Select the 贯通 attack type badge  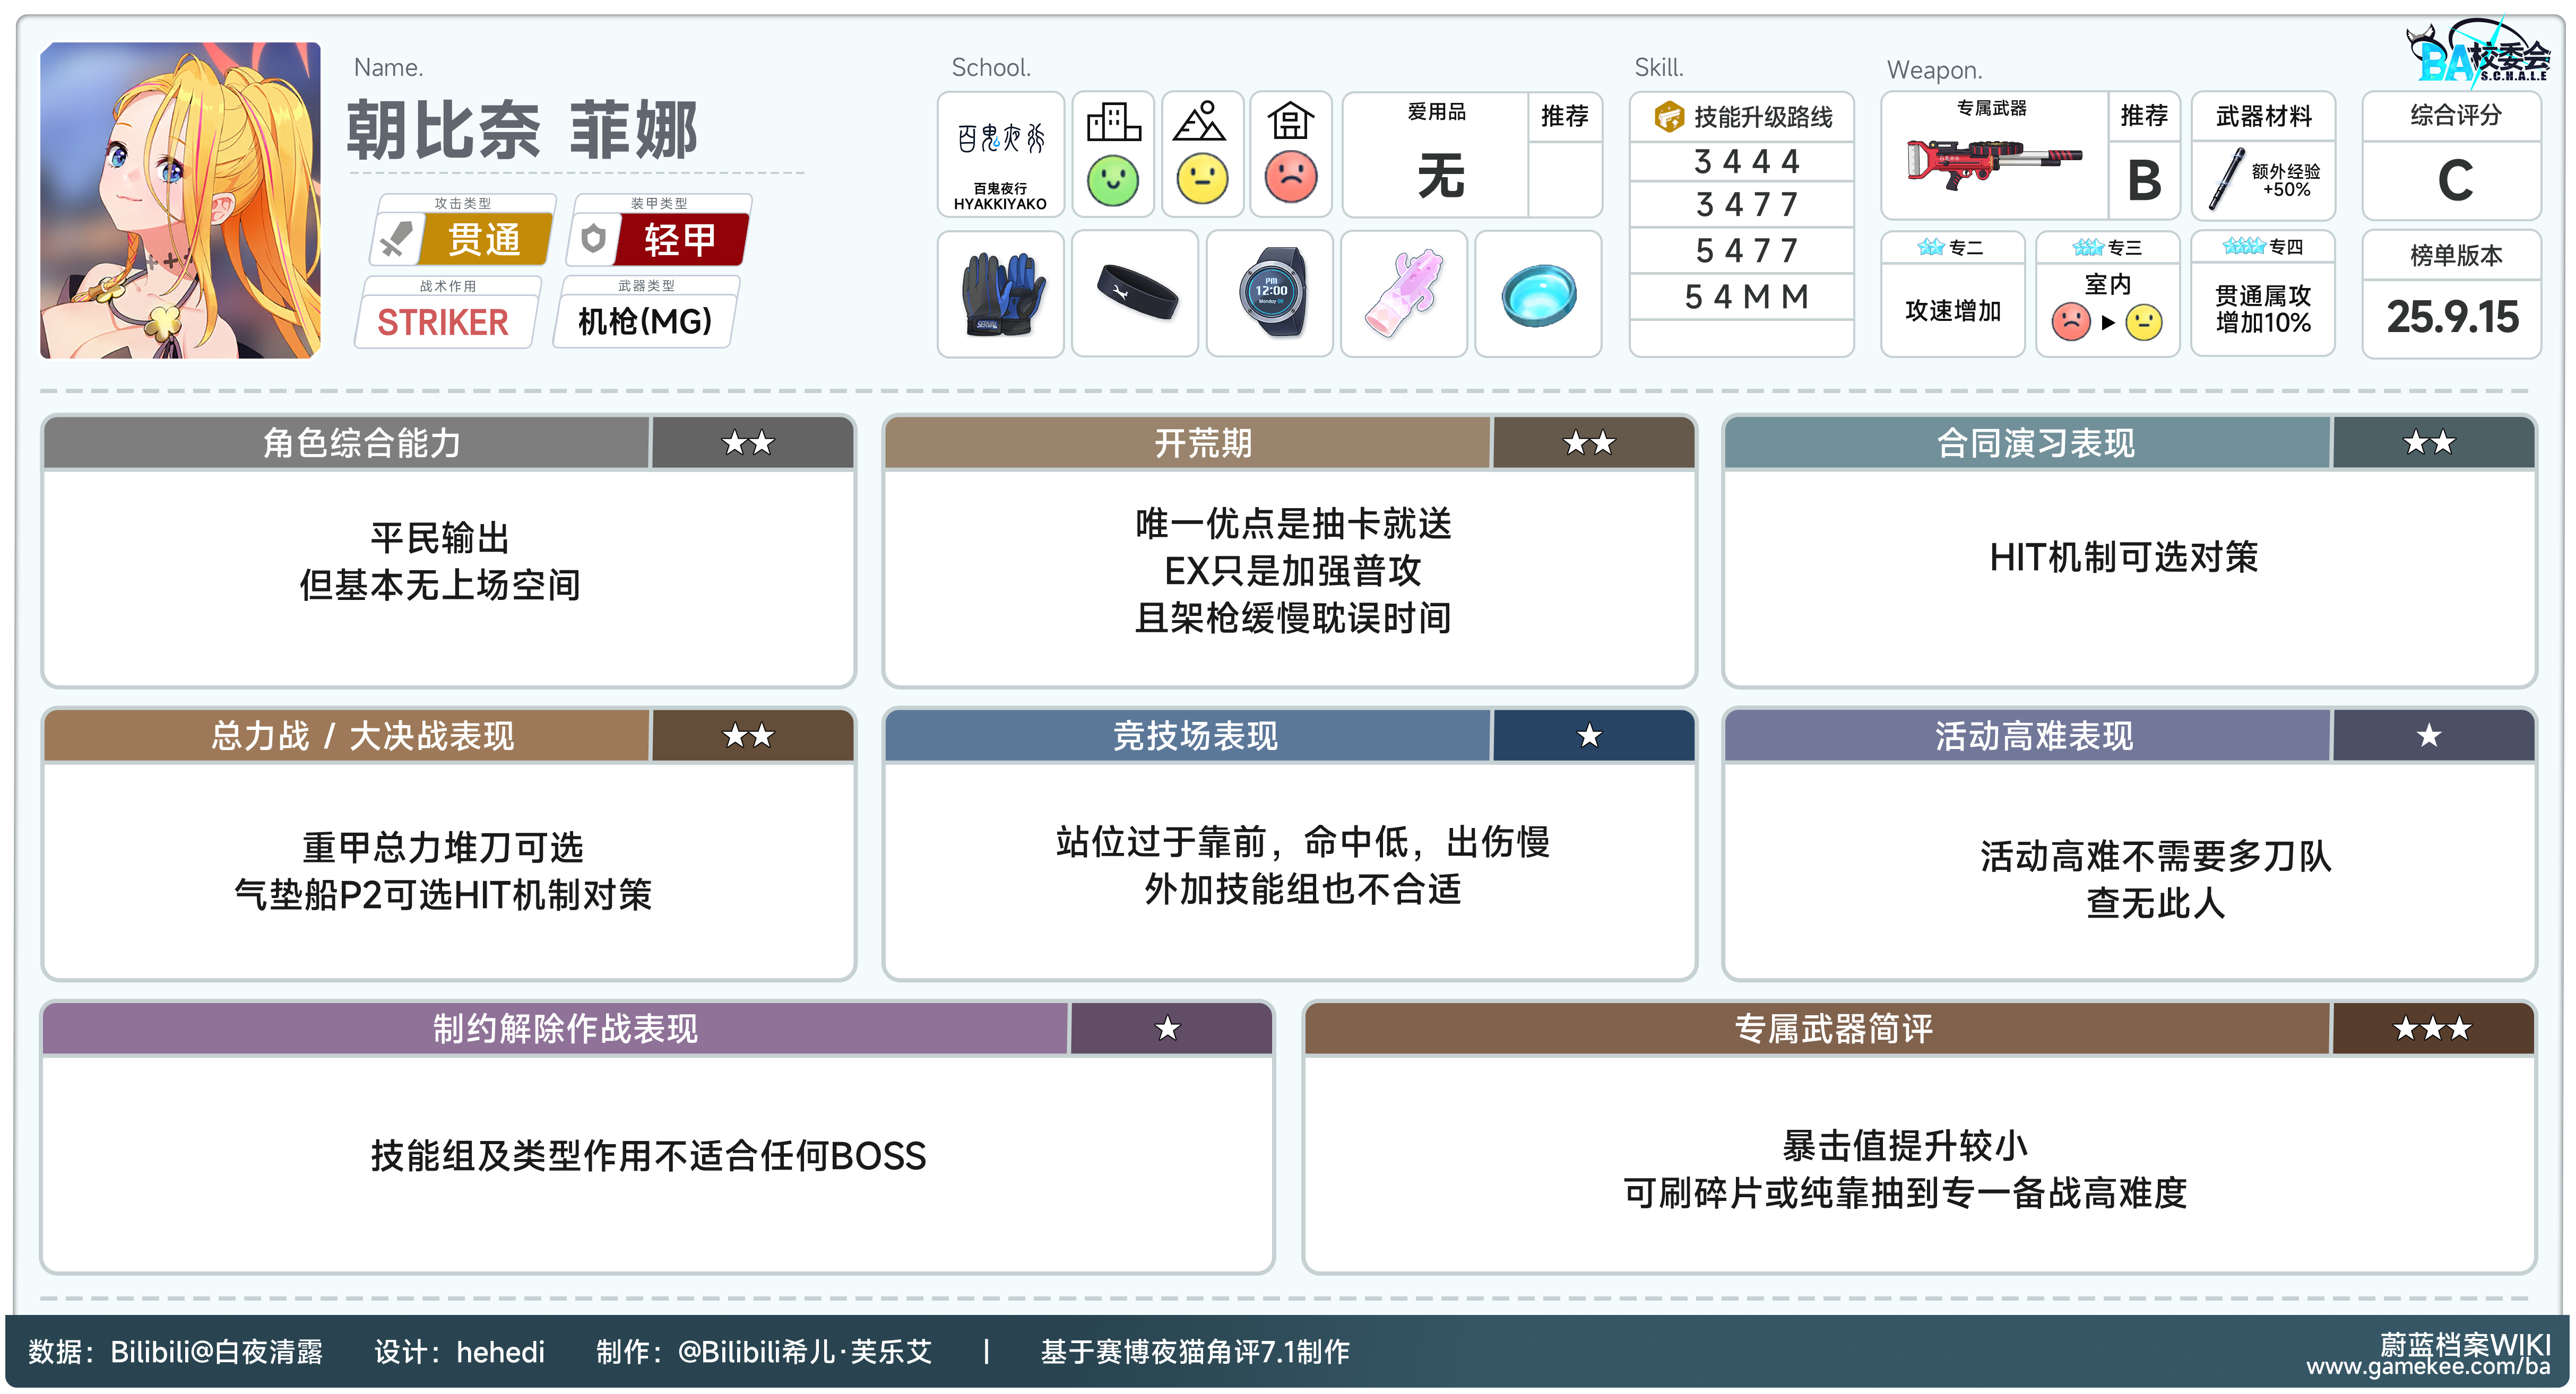click(x=484, y=240)
